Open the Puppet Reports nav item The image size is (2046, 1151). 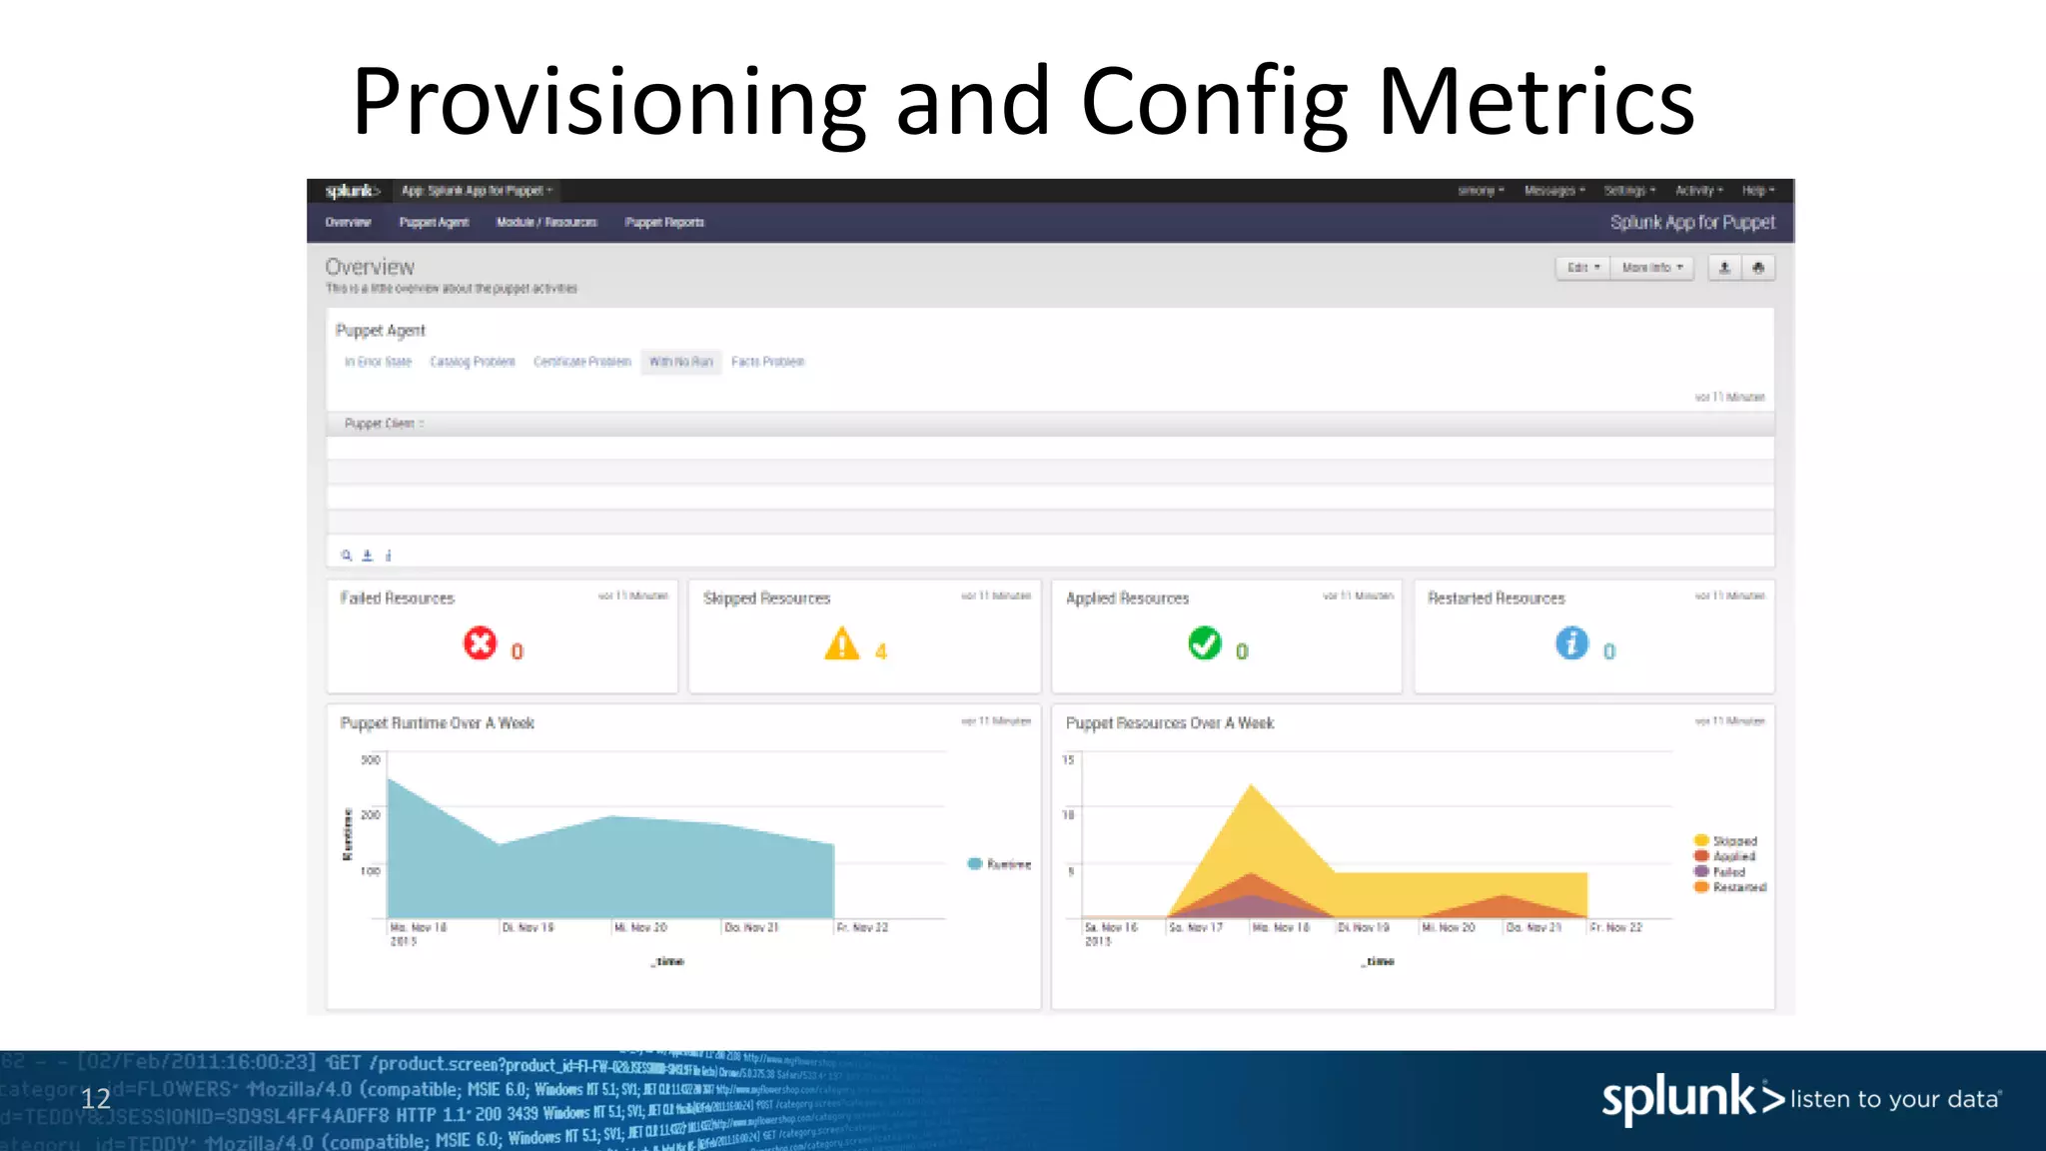[664, 223]
